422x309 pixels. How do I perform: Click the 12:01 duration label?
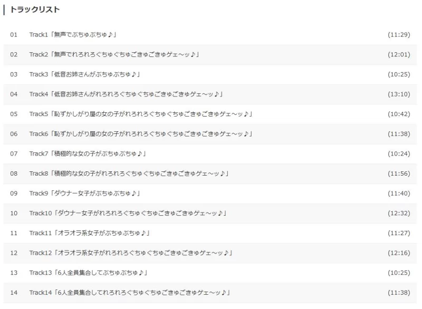tap(399, 55)
